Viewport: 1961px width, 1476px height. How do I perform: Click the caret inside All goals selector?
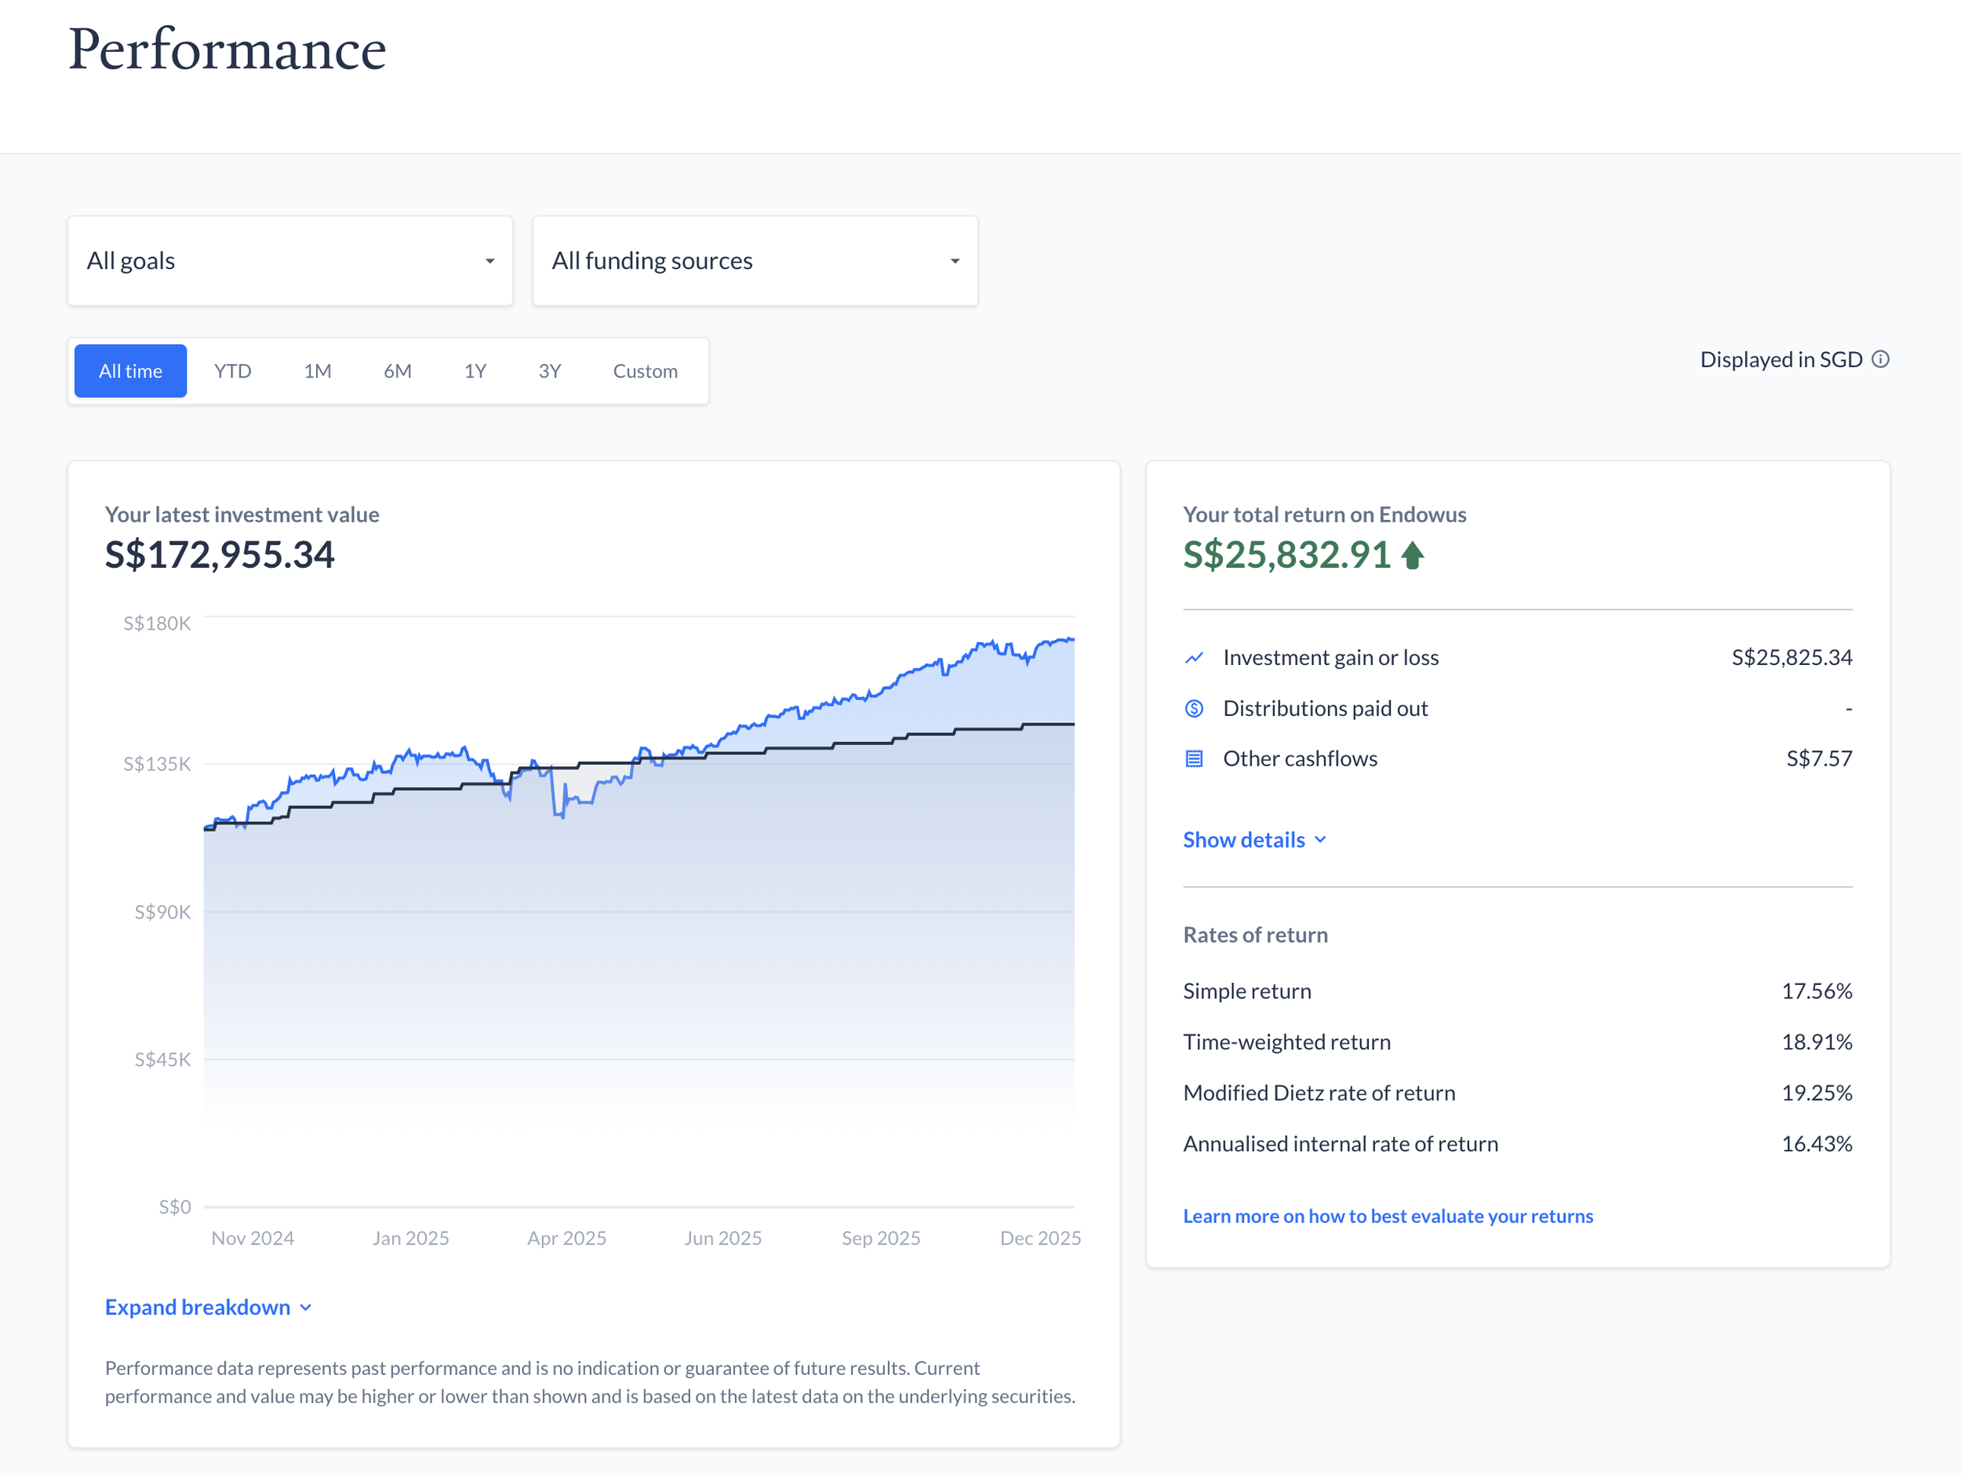(x=489, y=260)
